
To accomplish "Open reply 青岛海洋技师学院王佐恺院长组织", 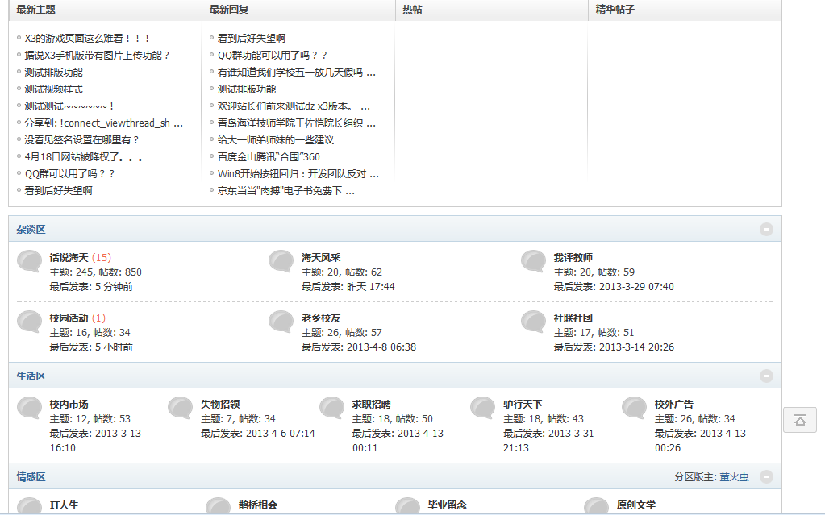I will (297, 123).
